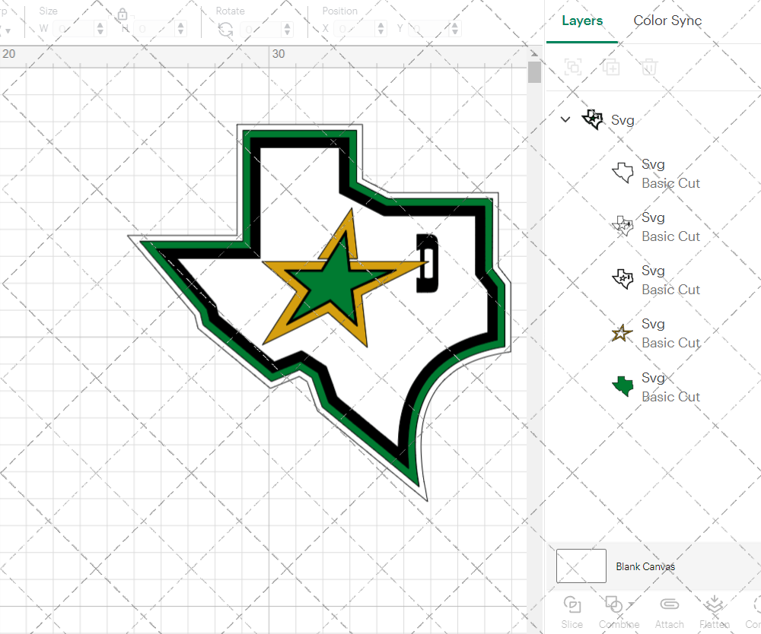The image size is (761, 634).
Task: Click the Size width stepper up arrow
Action: pos(99,24)
